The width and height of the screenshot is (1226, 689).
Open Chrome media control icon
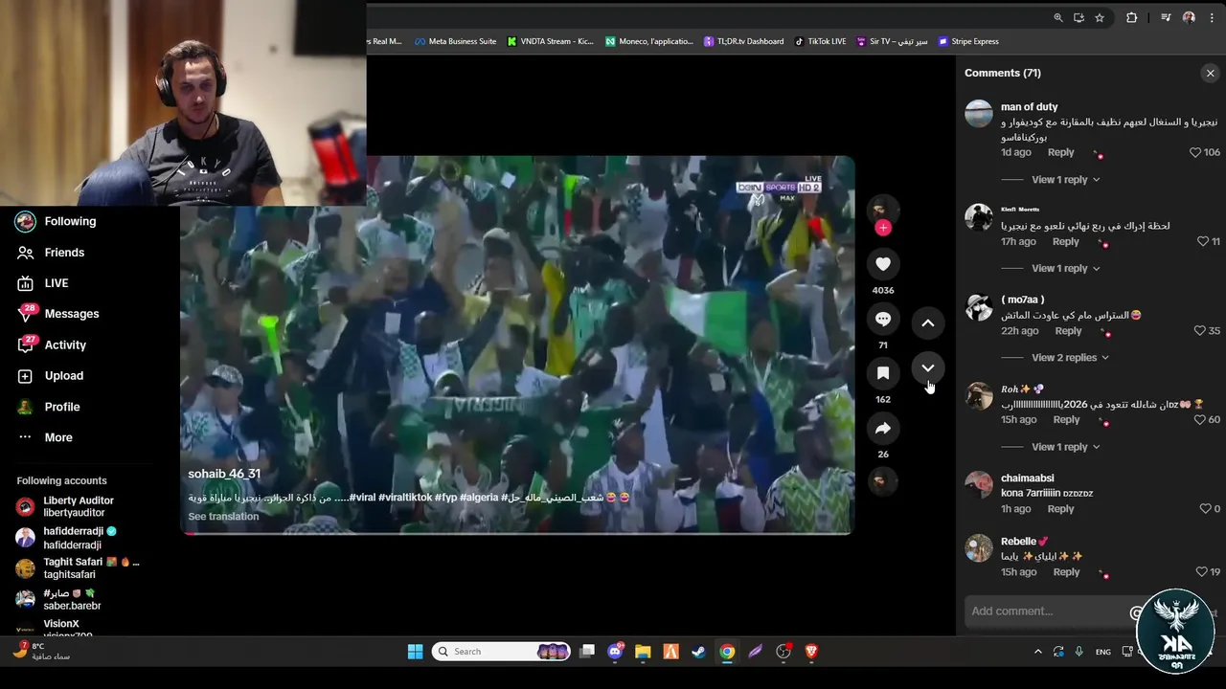[1166, 17]
